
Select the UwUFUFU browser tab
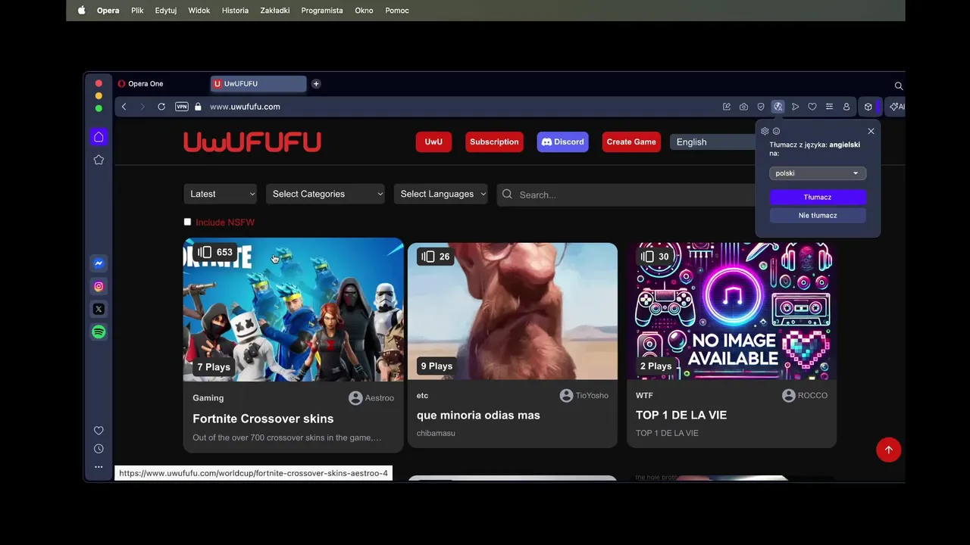pos(258,83)
